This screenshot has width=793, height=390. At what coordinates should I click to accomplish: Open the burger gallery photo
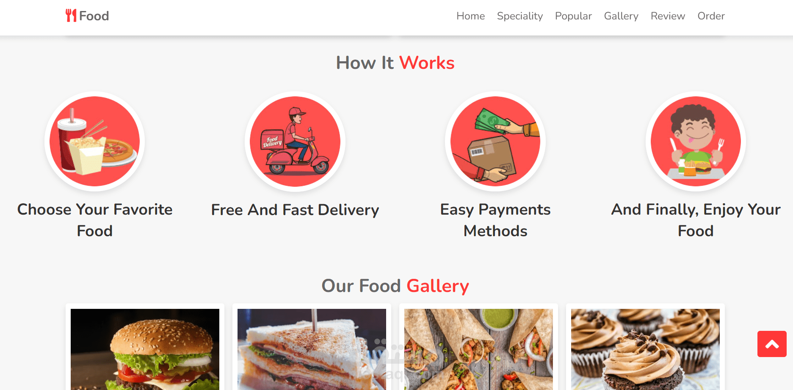pyautogui.click(x=145, y=349)
